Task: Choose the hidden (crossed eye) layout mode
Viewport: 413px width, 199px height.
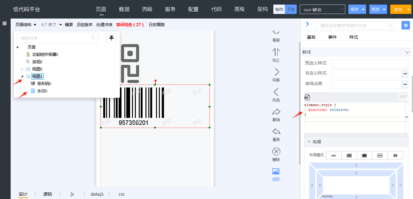Action: coord(395,155)
